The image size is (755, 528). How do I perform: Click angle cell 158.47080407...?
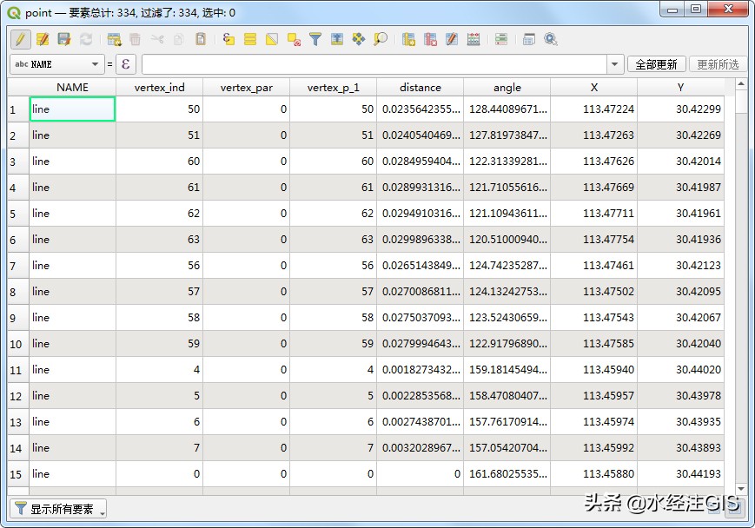[x=507, y=395]
